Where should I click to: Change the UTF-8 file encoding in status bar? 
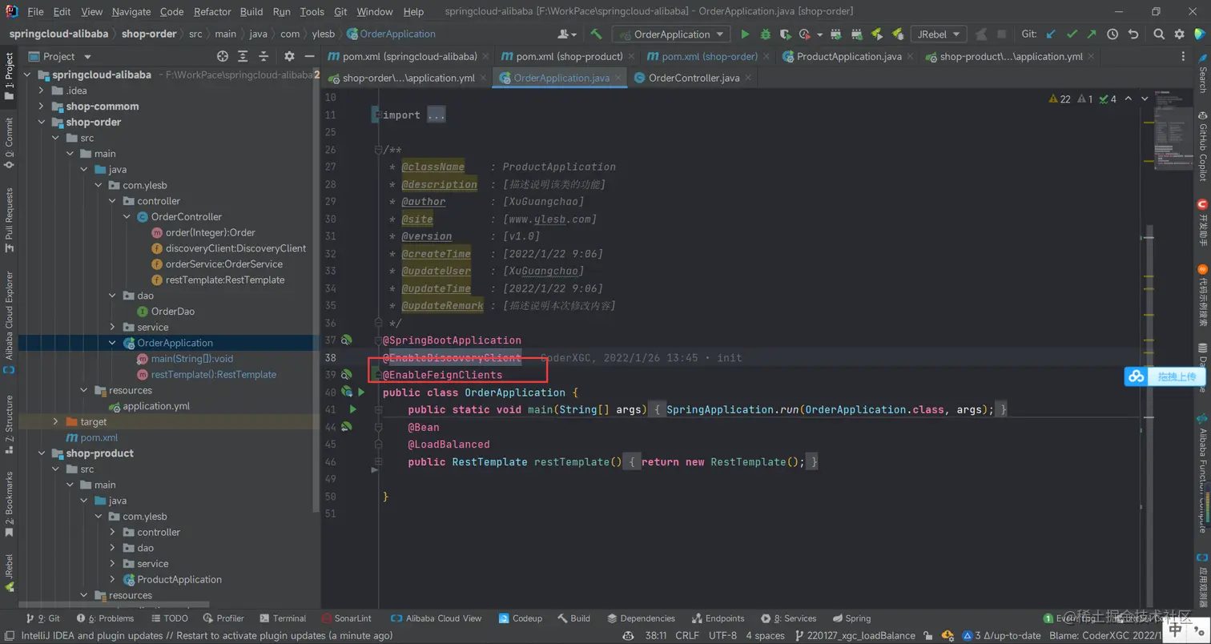click(x=722, y=636)
